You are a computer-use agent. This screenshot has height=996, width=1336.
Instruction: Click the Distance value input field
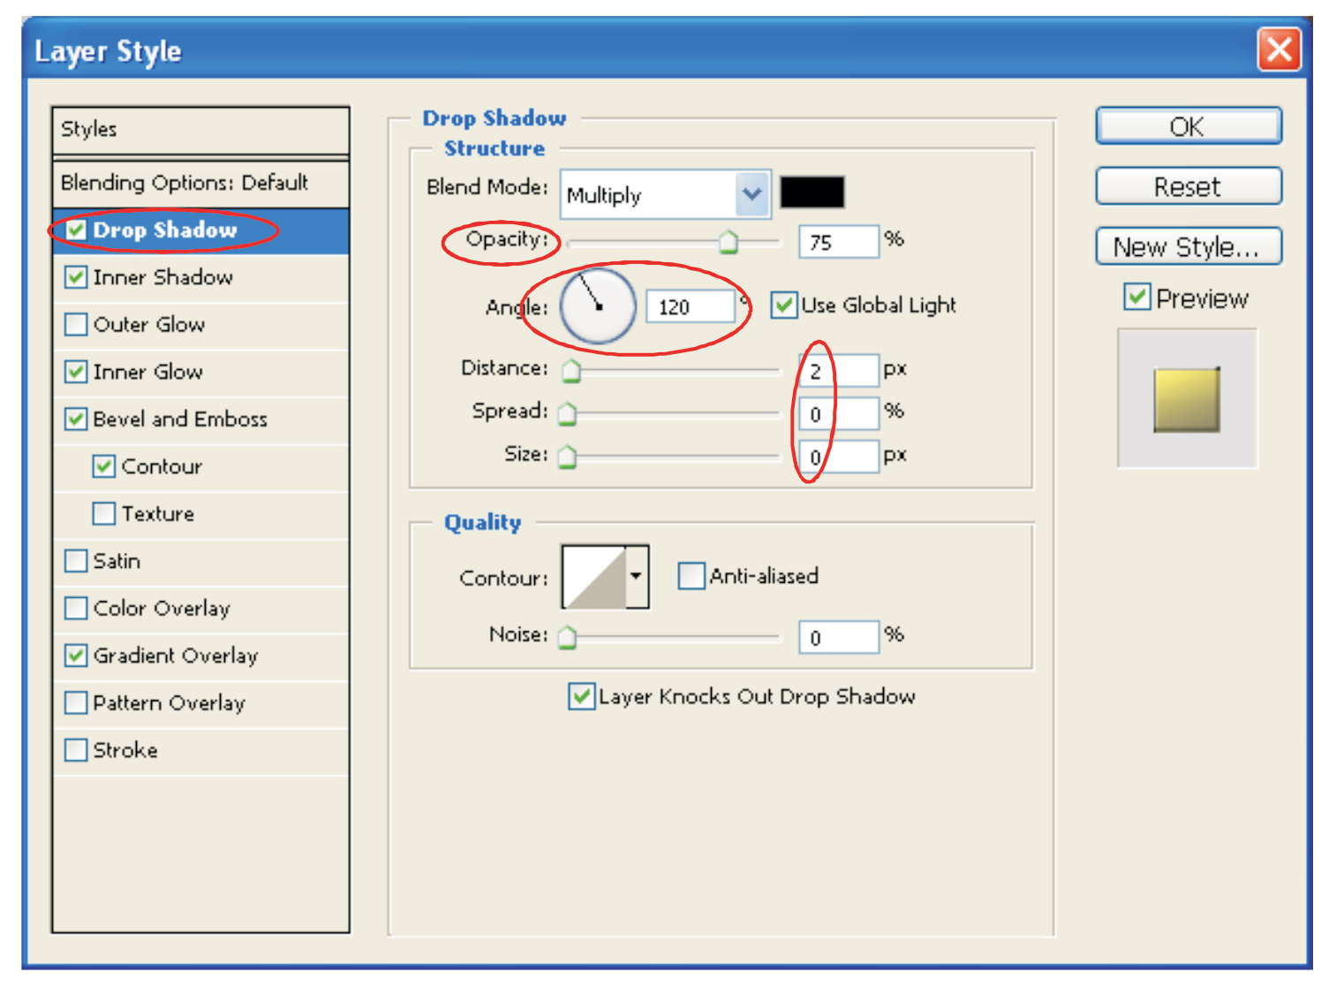coord(838,371)
